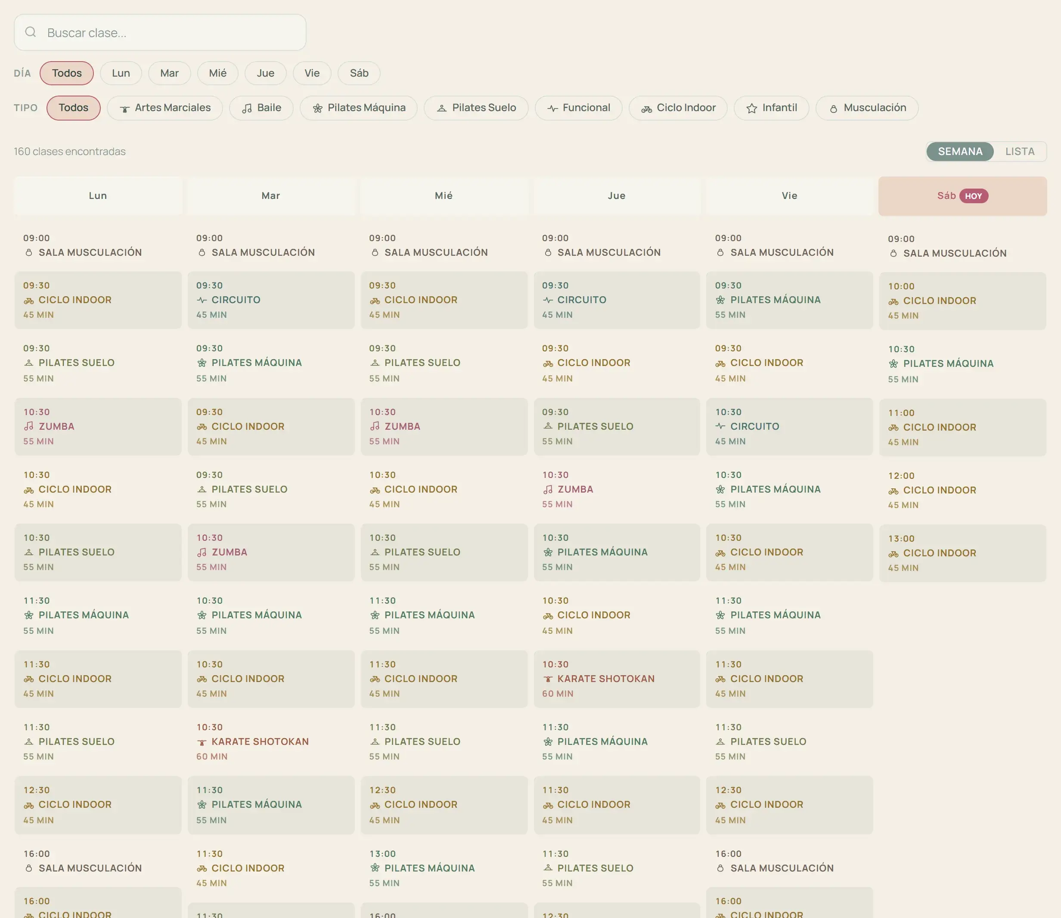Filter classes by Sáb
Screen dimensions: 1061x918
pyautogui.click(x=359, y=73)
